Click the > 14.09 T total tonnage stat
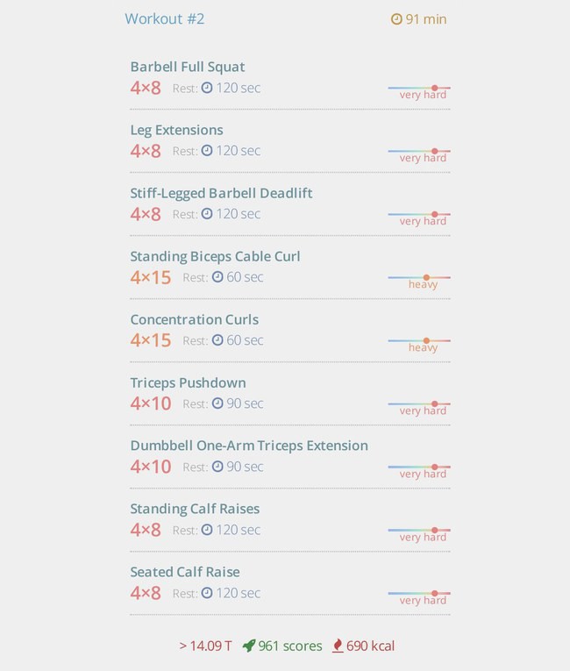 coord(205,646)
